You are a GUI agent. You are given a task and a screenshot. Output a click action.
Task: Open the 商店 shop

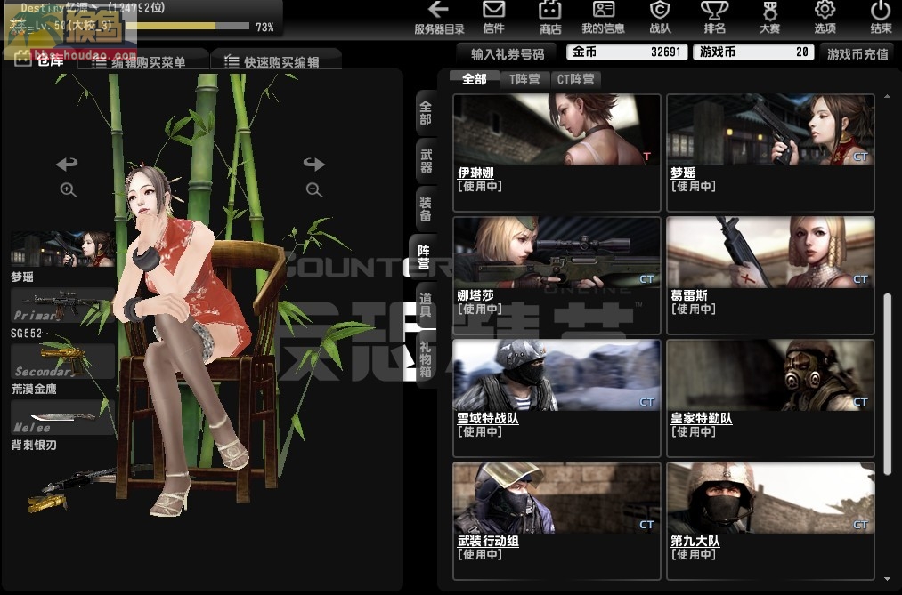(550, 18)
